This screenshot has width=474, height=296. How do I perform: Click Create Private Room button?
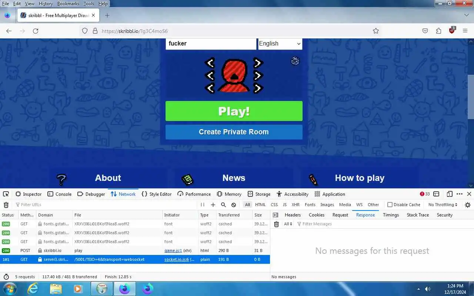[x=234, y=132]
